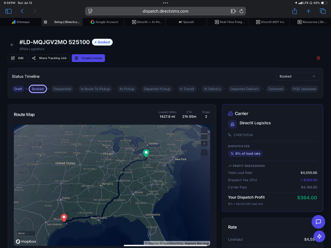
Task: Select the At Pickup timeline stage
Action: [127, 89]
